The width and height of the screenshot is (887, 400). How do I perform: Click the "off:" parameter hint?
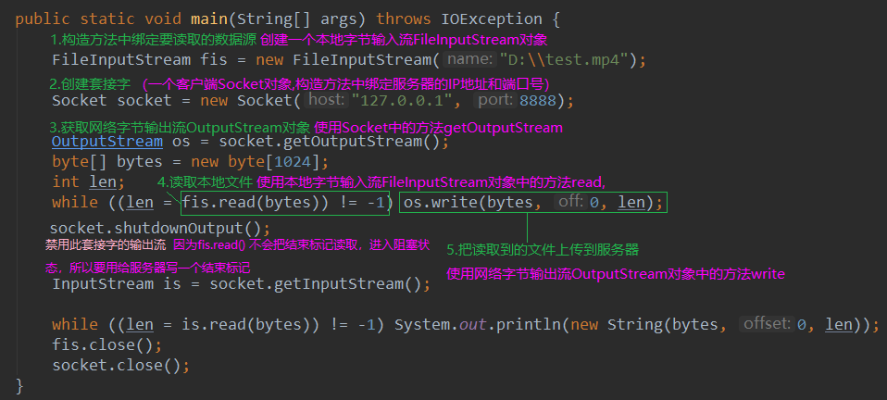pyautogui.click(x=570, y=202)
